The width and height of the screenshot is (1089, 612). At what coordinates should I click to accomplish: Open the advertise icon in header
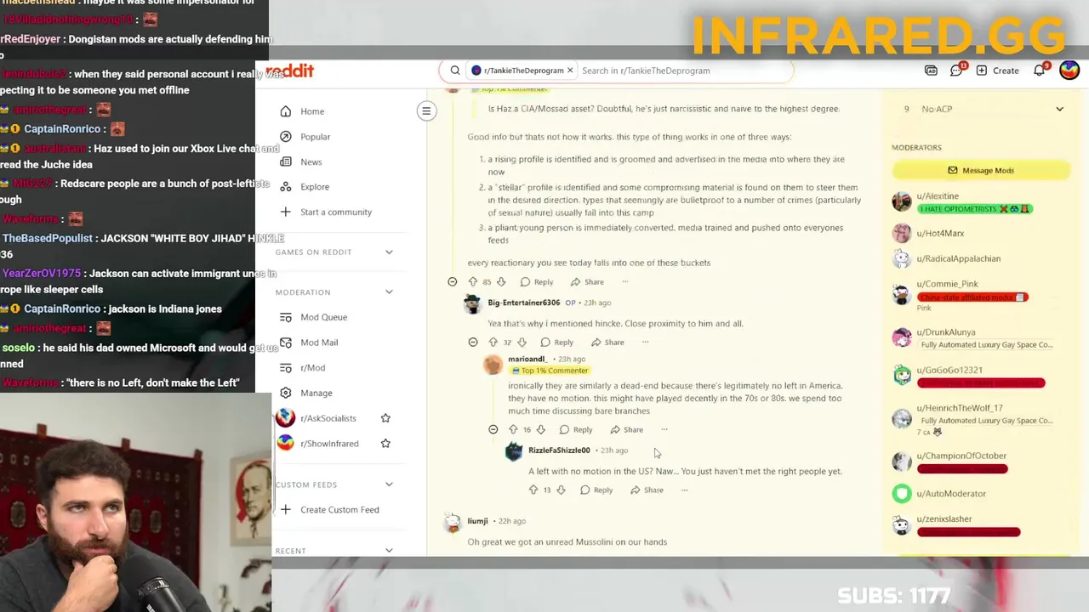point(931,71)
